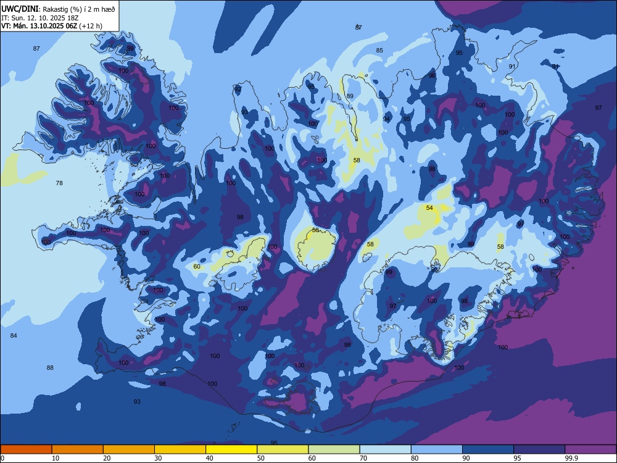617x463 pixels.
Task: Click the legend tick label '99.9'
Action: [x=571, y=458]
